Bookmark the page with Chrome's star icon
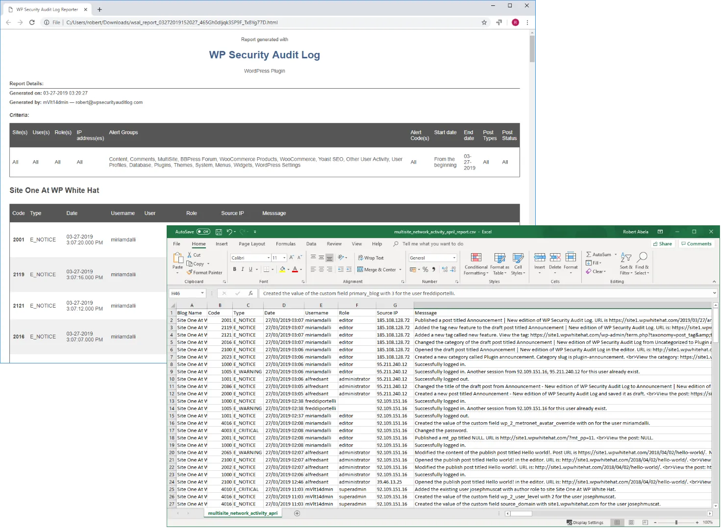 pos(484,23)
